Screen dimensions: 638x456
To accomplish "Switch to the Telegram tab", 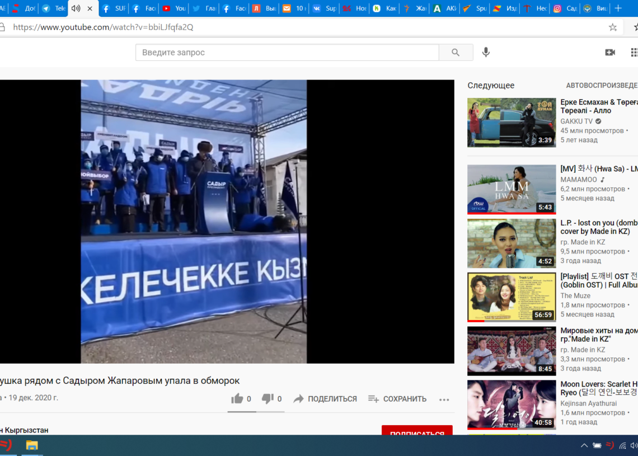I will tap(54, 8).
